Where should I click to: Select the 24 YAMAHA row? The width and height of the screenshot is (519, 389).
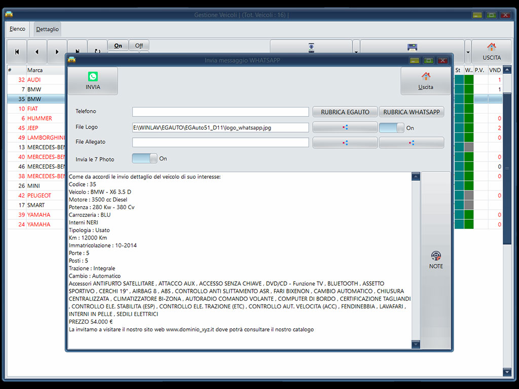click(36, 224)
